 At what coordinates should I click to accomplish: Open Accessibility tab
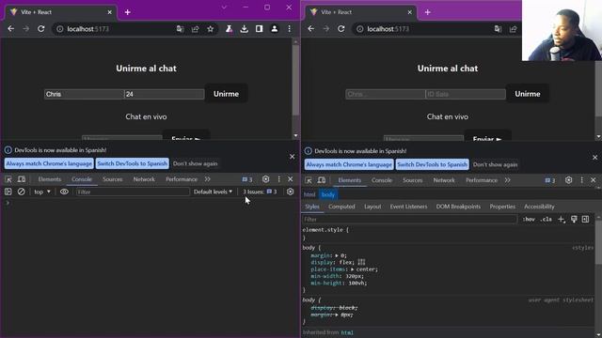click(x=539, y=207)
